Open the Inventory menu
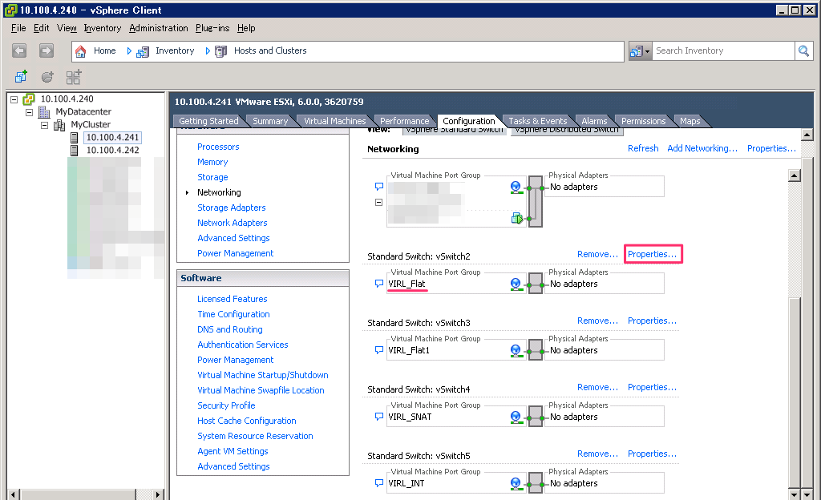821x500 pixels. click(102, 28)
